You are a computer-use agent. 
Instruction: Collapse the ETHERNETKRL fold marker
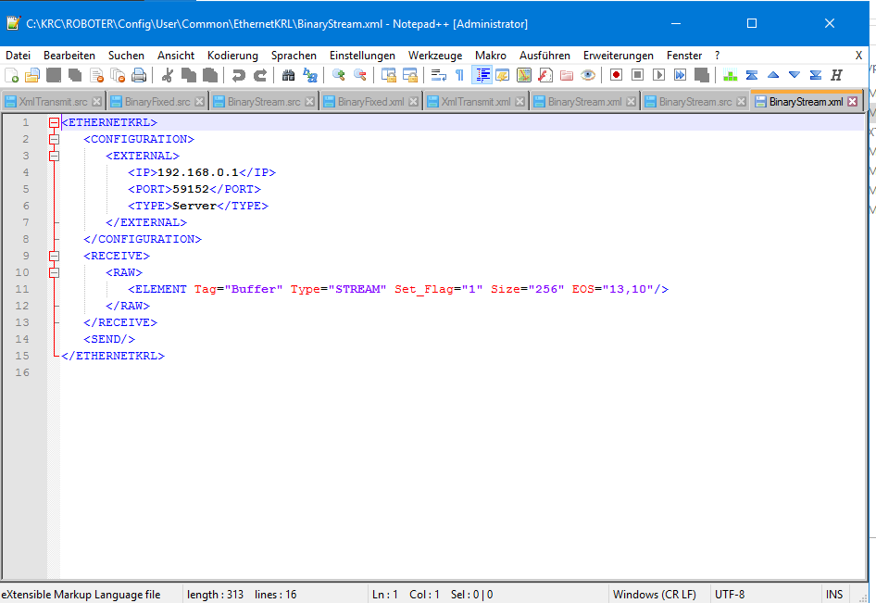tap(54, 122)
